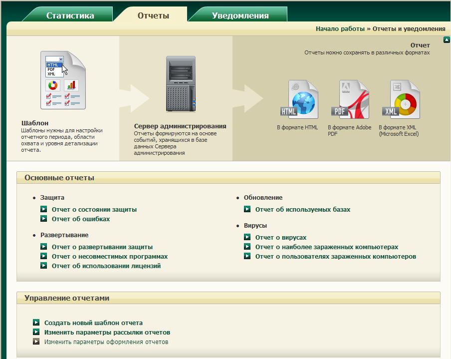Viewport: 451px width, 359px height.
Task: Click Изменить параметры рассылки отчетов
Action: [107, 333]
